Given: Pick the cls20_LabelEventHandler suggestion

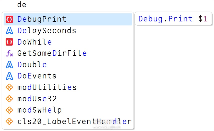Looking at the screenshot, I should (x=74, y=122).
